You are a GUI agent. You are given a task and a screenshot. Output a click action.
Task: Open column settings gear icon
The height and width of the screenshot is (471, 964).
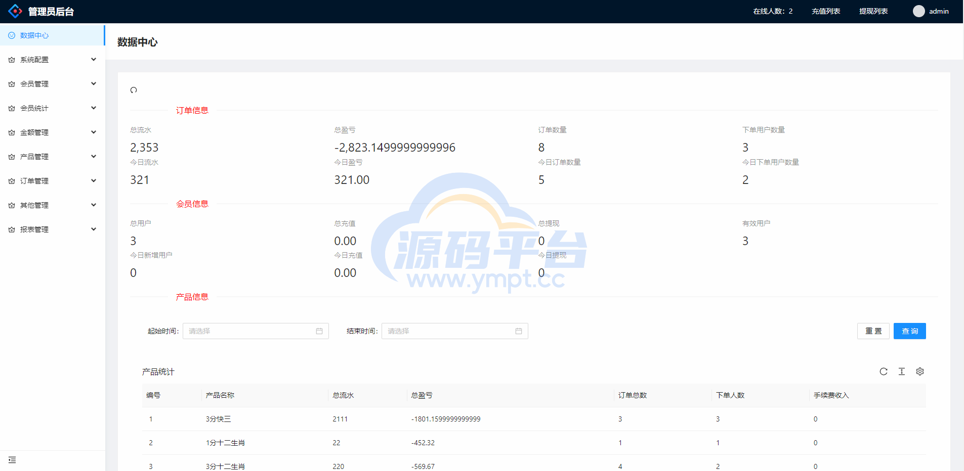coord(920,371)
